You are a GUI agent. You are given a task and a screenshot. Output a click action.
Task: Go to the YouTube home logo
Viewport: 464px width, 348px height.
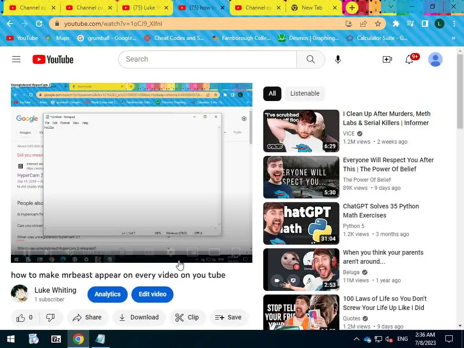(53, 59)
